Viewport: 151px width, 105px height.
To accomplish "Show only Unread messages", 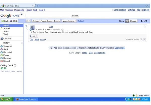I will pos(133,21).
